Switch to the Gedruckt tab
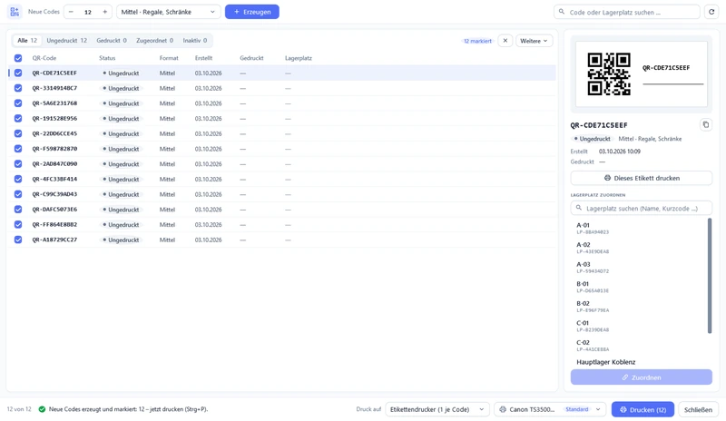 pos(112,41)
